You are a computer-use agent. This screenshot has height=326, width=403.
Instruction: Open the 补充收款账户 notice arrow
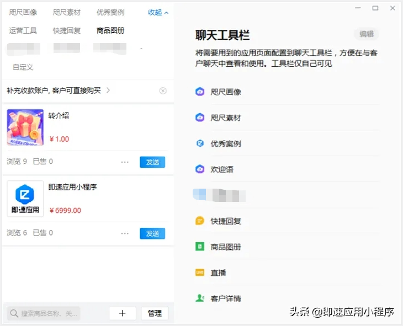(x=108, y=90)
